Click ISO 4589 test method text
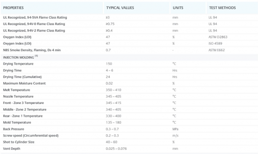Image resolution: width=258 pixels, height=154 pixels. pos(215,44)
